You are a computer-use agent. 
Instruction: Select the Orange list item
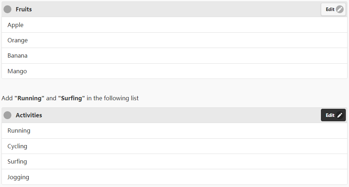coord(175,40)
